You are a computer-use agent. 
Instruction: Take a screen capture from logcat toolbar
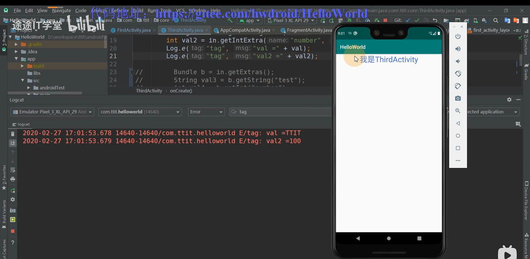tap(13, 211)
